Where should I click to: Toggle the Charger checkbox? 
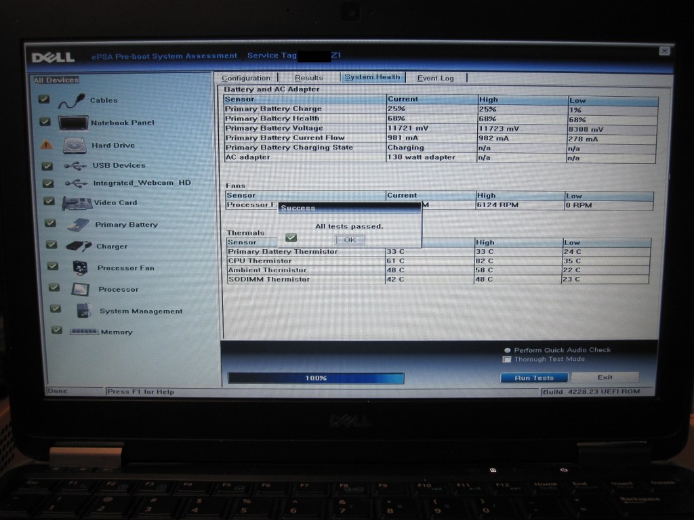[x=52, y=244]
